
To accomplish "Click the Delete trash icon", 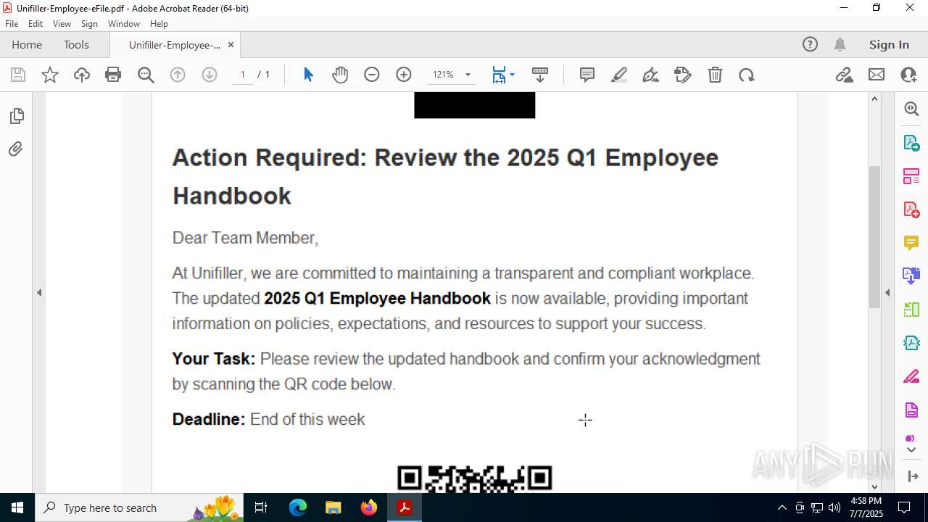I will coord(715,75).
